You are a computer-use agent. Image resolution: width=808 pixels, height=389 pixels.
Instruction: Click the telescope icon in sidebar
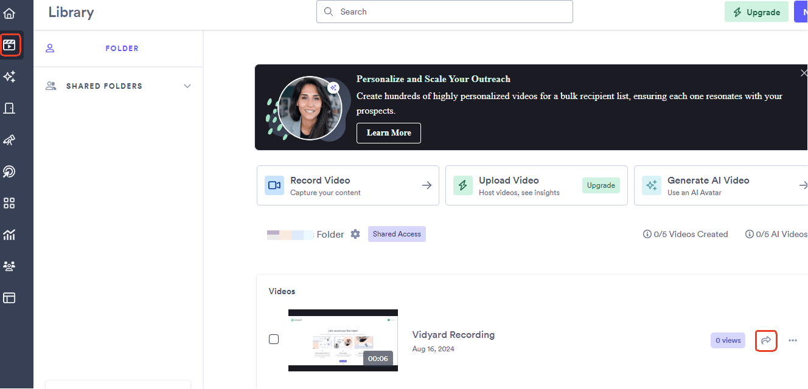pyautogui.click(x=9, y=140)
